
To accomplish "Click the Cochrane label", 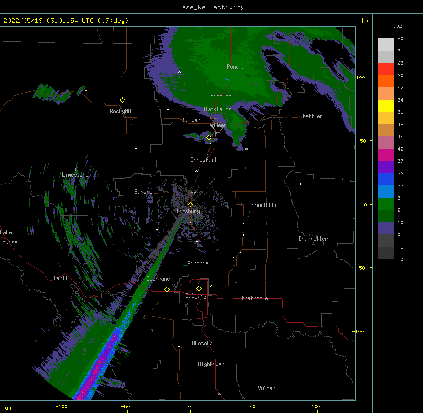I will [158, 279].
